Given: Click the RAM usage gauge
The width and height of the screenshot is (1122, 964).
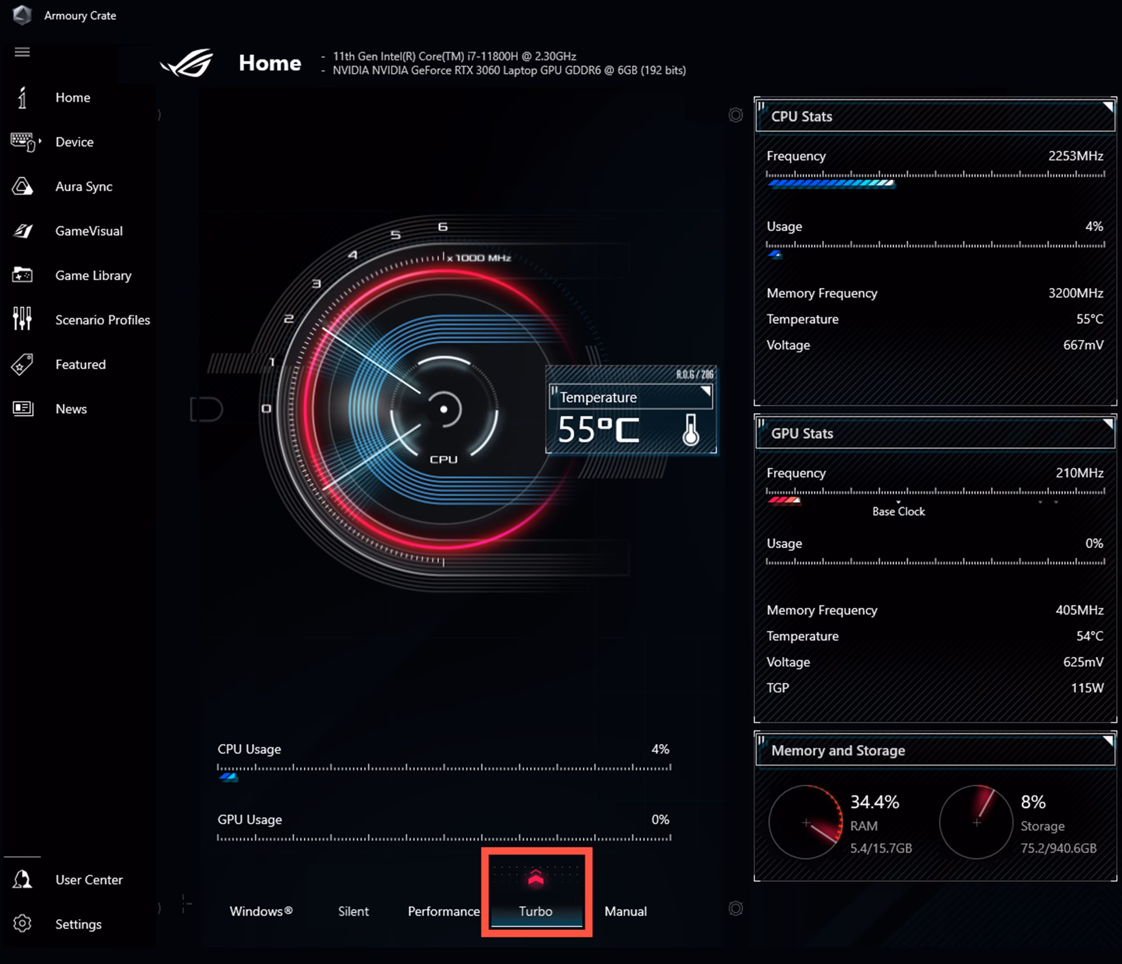Looking at the screenshot, I should 805,823.
